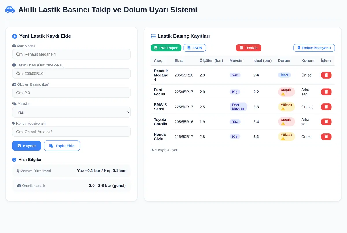Click the Yaz badge in Renault Megane row
347x233 pixels.
[235, 75]
